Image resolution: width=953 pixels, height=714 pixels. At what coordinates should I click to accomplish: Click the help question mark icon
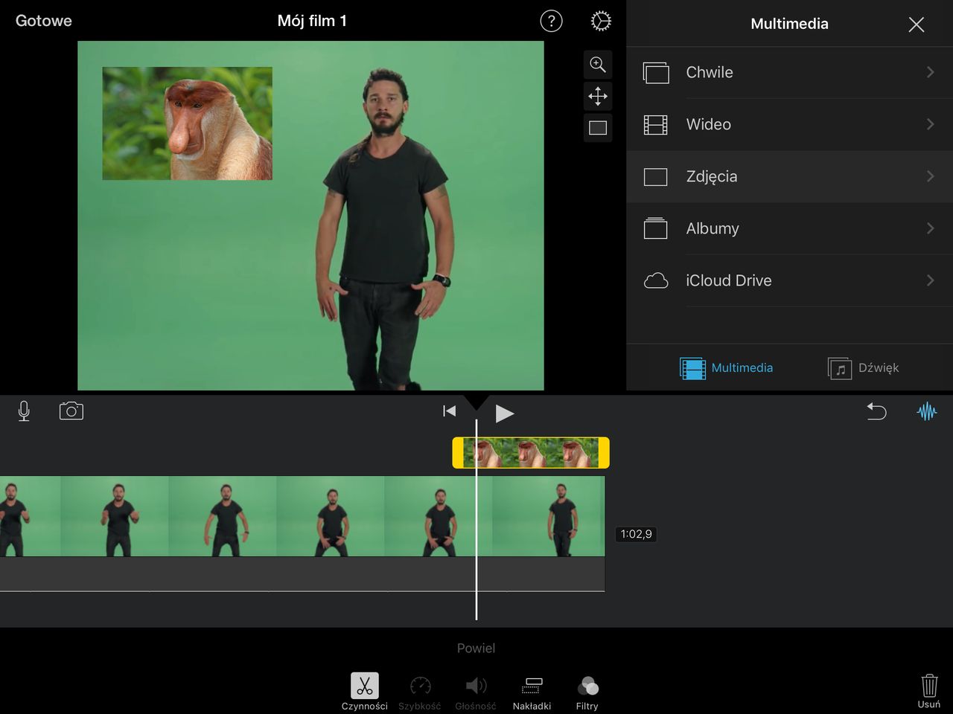[551, 22]
